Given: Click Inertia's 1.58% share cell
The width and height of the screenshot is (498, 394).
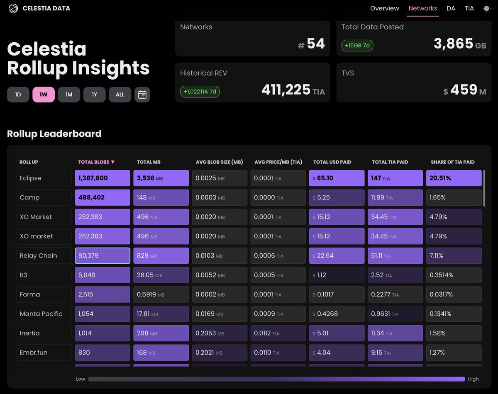Looking at the screenshot, I should [x=454, y=333].
